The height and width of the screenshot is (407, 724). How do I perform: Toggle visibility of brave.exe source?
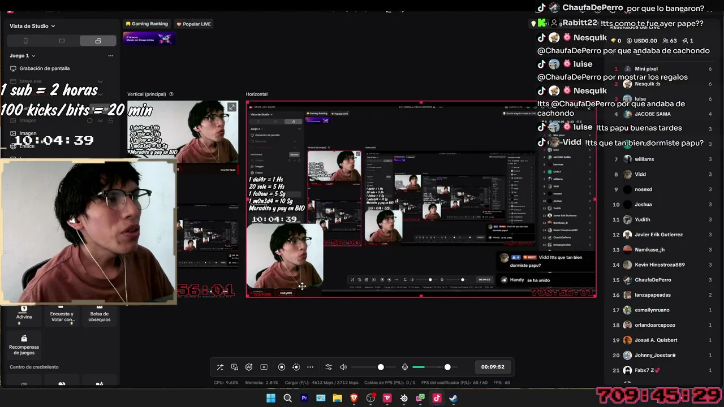(100, 81)
